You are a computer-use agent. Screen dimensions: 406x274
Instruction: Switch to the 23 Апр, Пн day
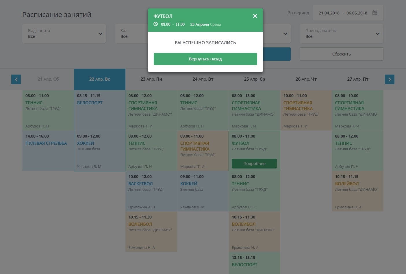pos(151,79)
